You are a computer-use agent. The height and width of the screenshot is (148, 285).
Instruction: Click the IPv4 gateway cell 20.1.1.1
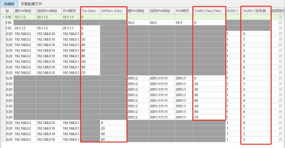(71, 28)
